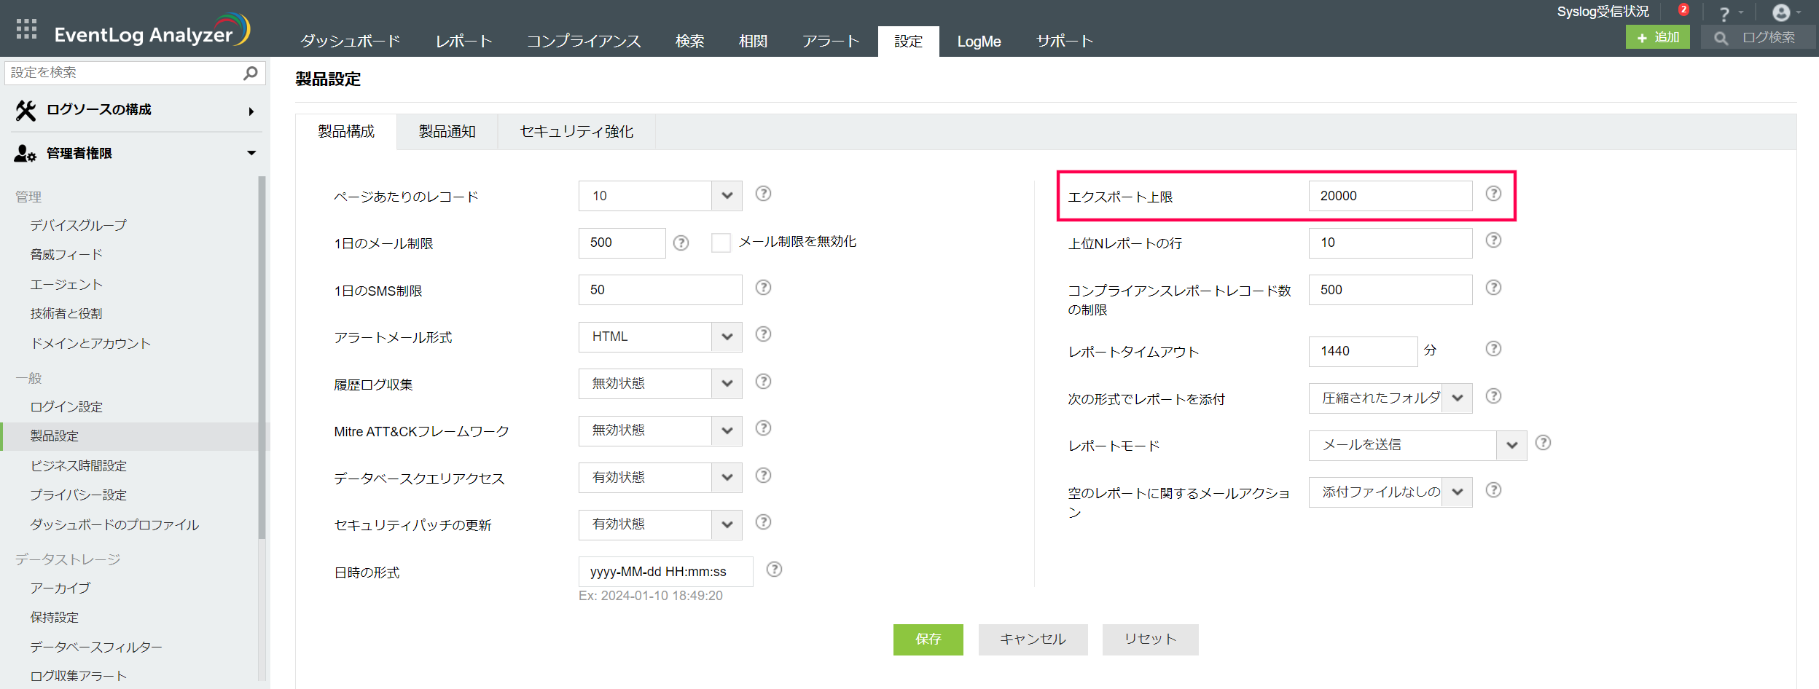
Task: Click help icon next to 日時の形式
Action: pyautogui.click(x=774, y=570)
